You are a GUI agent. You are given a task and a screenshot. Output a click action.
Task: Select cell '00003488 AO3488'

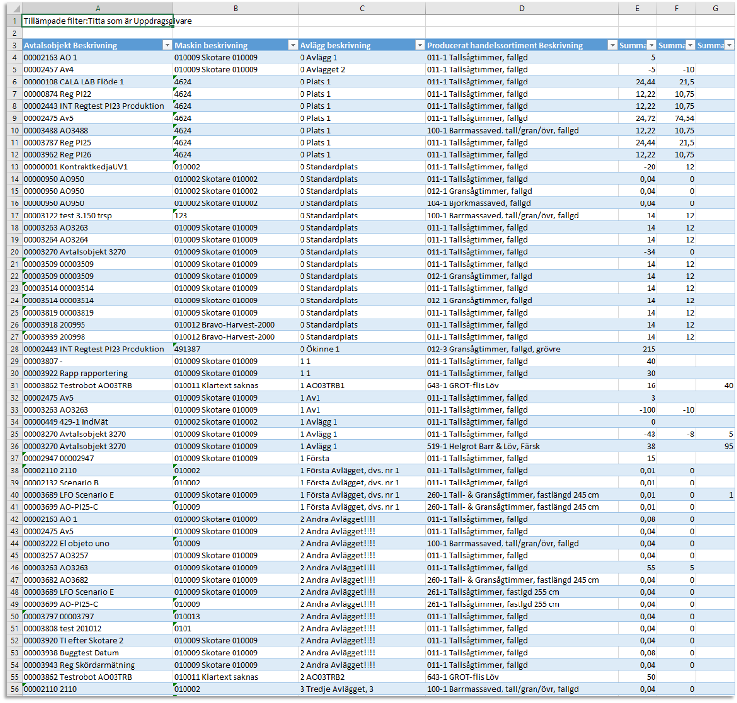pos(98,130)
